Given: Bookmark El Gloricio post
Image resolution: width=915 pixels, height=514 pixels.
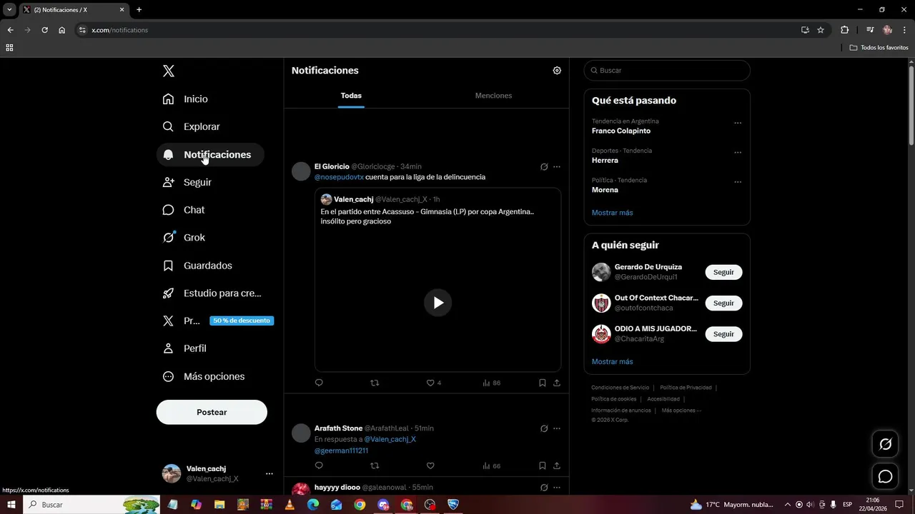Looking at the screenshot, I should [x=543, y=383].
